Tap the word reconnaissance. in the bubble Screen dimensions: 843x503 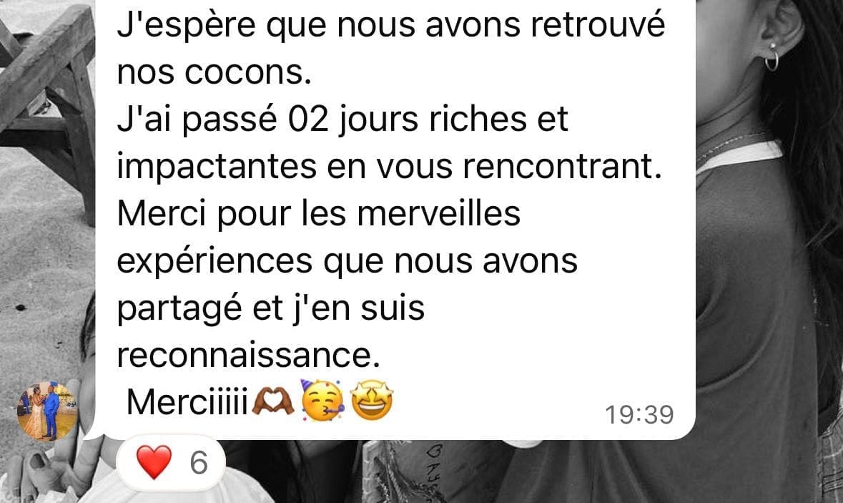tap(248, 355)
